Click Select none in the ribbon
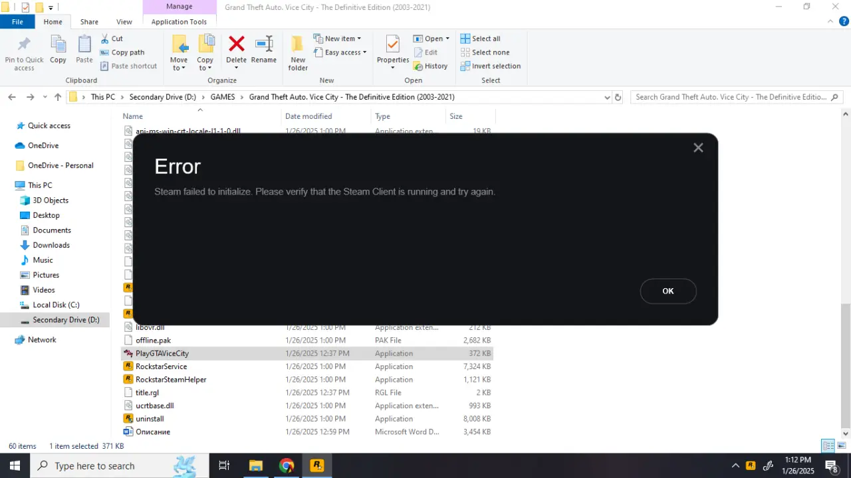Image resolution: width=851 pixels, height=478 pixels. click(x=485, y=52)
